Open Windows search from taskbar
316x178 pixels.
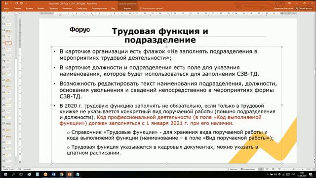pyautogui.click(x=13, y=175)
